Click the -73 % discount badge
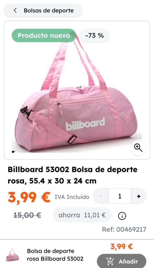Image resolution: width=154 pixels, height=268 pixels. click(x=95, y=35)
